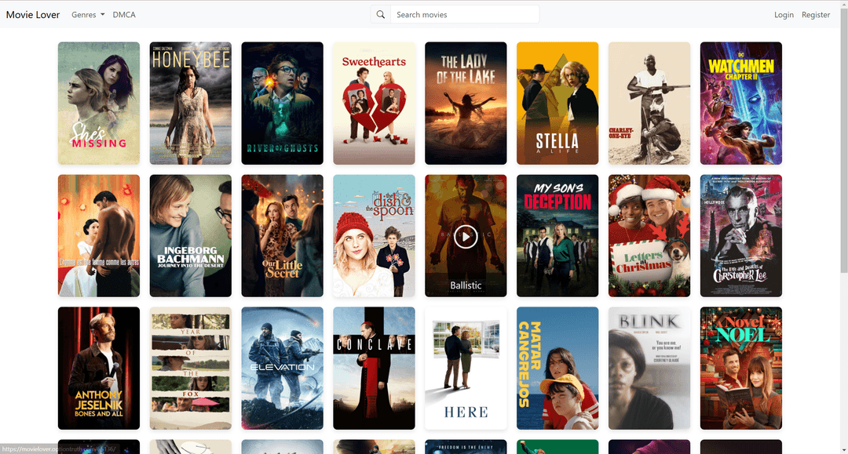Open the DMCA page
848x454 pixels.
coord(124,15)
